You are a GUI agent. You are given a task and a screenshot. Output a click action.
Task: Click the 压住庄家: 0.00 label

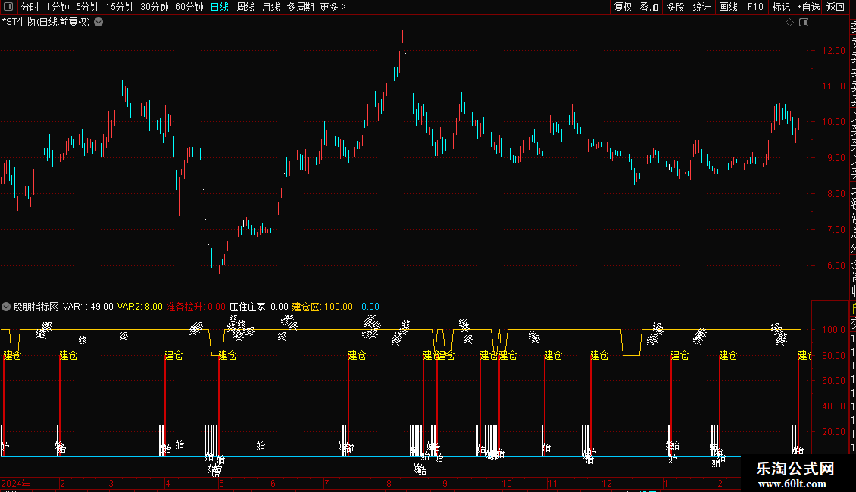(x=259, y=307)
